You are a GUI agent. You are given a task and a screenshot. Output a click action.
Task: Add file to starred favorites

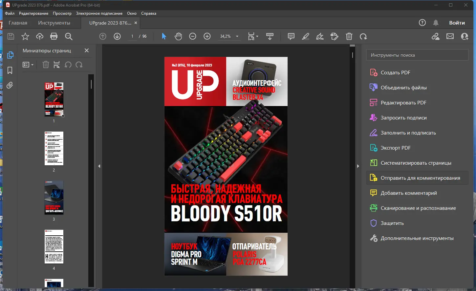point(25,36)
